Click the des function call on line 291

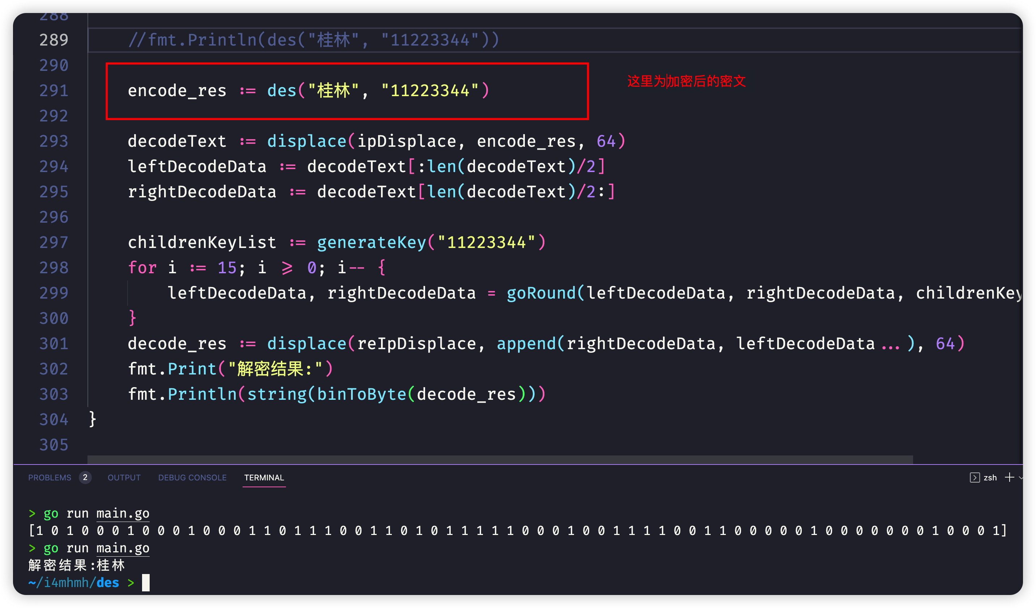282,90
